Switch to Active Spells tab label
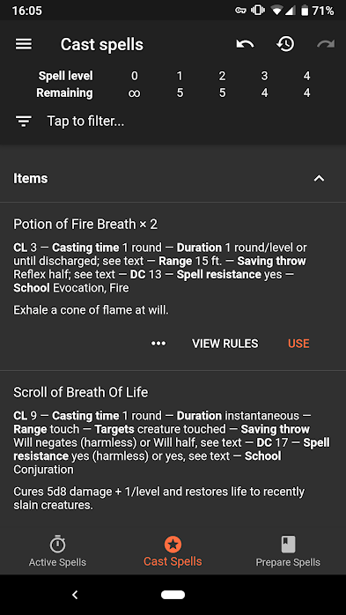 57,562
